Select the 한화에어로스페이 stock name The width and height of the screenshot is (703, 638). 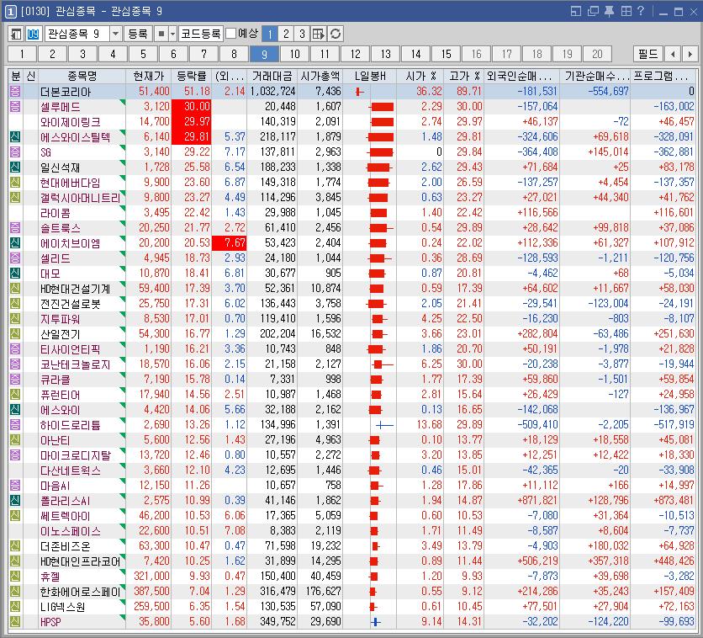(80, 592)
